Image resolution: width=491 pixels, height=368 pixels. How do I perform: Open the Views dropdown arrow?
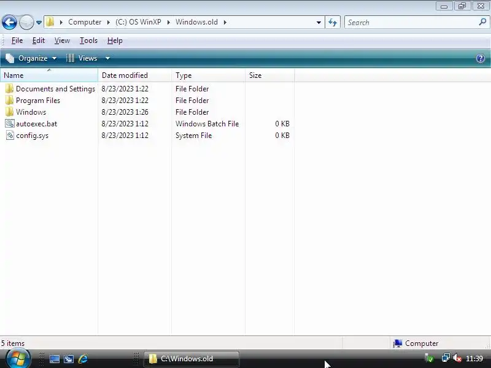pos(107,58)
